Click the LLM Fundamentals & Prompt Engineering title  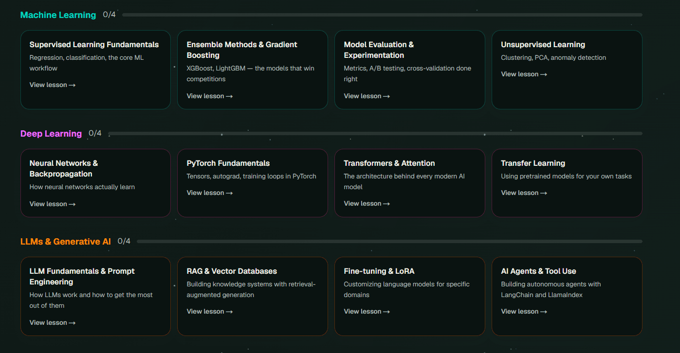tap(82, 277)
